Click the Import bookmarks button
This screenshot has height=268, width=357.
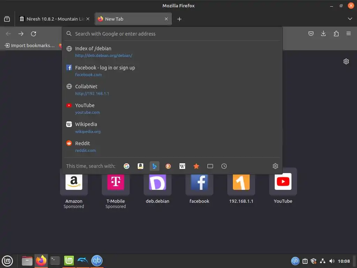tap(30, 45)
